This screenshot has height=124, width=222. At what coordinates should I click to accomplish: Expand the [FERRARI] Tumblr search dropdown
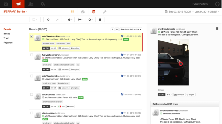pos(15,12)
